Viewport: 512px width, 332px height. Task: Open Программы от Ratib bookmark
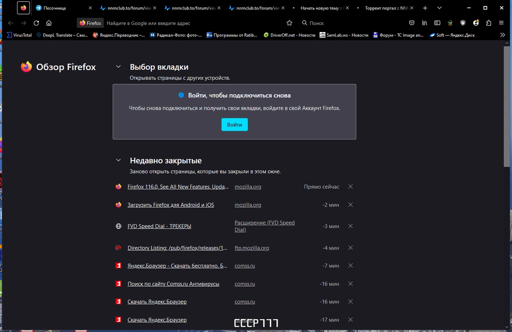232,35
